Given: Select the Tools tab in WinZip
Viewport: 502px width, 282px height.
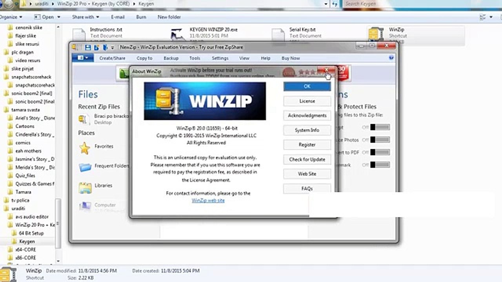Looking at the screenshot, I should (195, 58).
